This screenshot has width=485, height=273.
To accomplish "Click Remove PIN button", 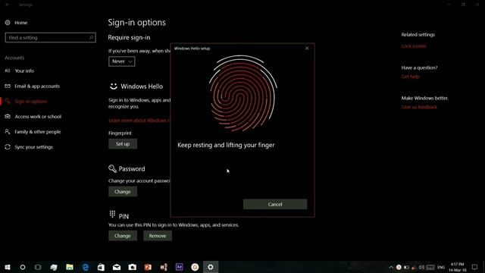I will point(158,236).
